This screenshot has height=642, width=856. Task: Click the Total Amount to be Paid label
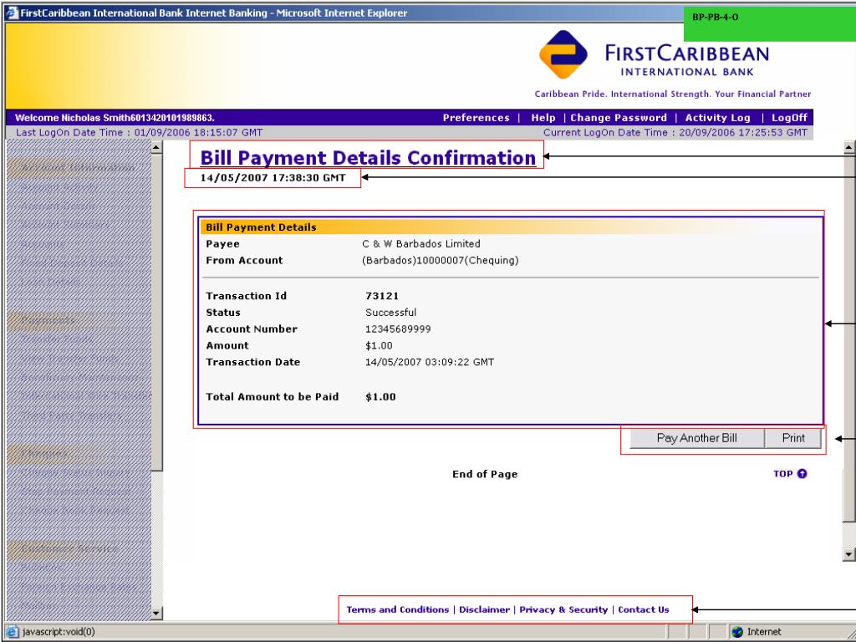273,397
